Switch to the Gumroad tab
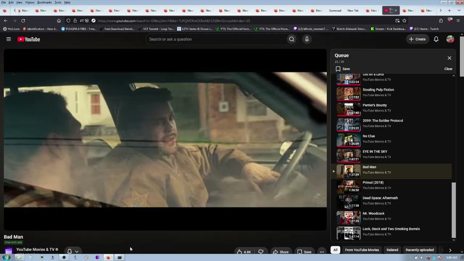Image resolution: width=464 pixels, height=261 pixels. [x=335, y=11]
